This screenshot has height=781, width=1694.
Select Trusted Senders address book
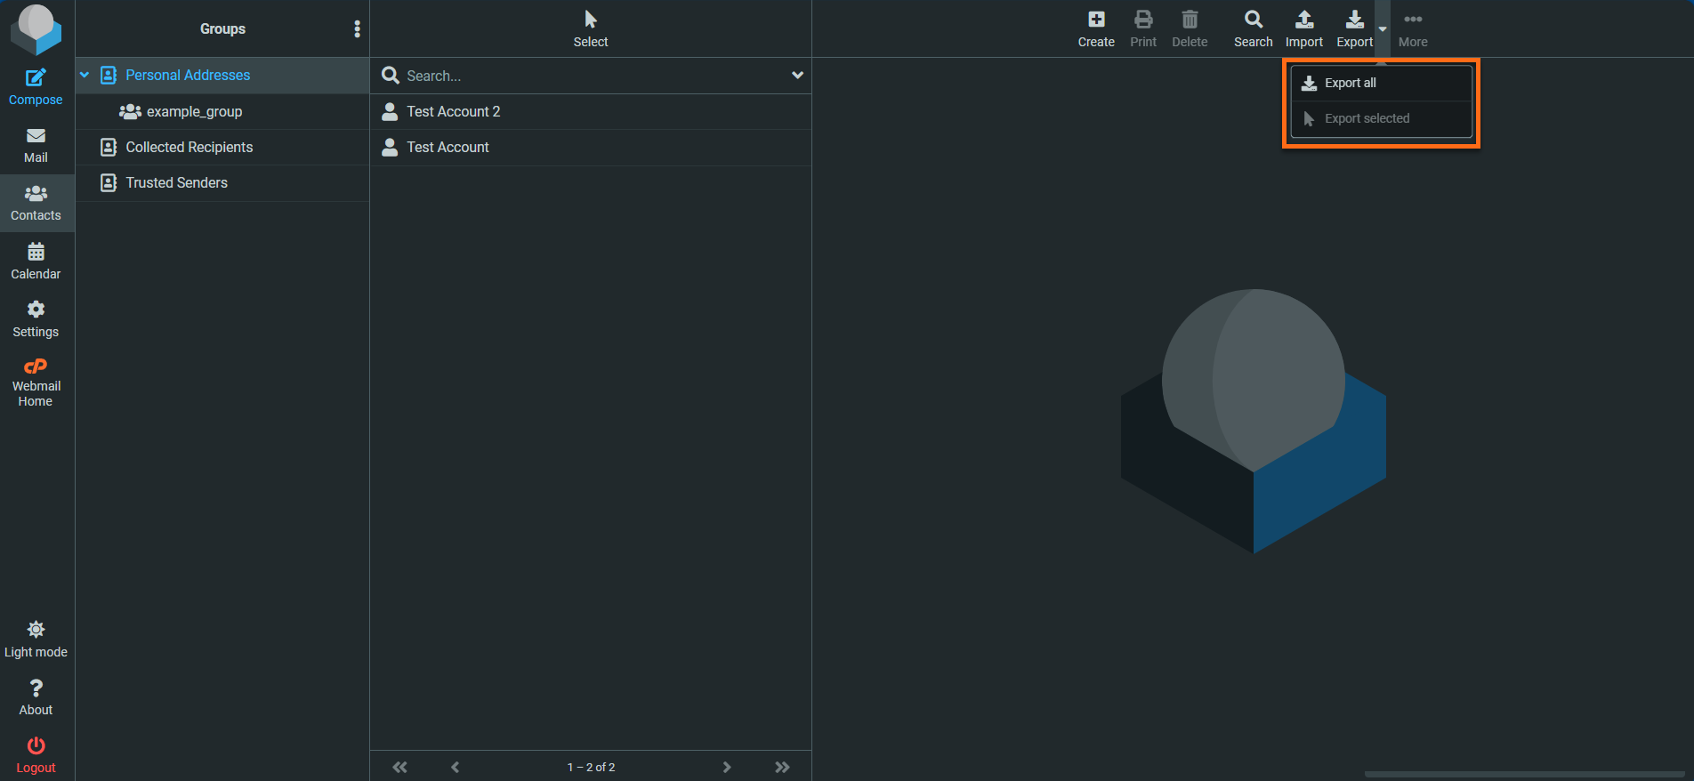tap(222, 182)
